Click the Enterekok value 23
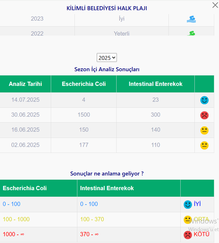 click(156, 100)
